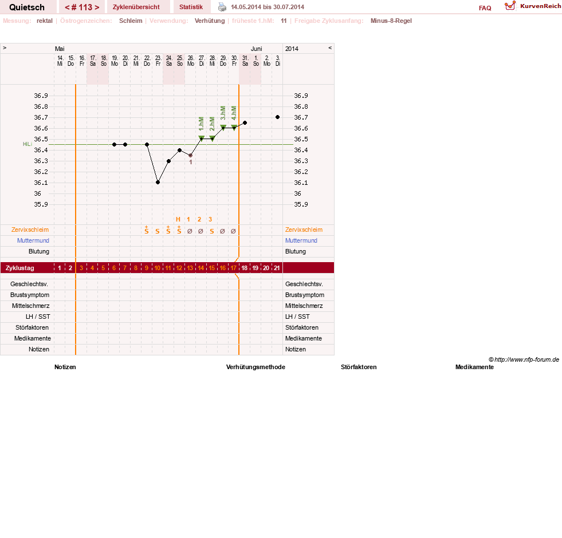Viewport: 562px width, 538px height.
Task: Click the bottom Medikamente heading
Action: pos(474,367)
